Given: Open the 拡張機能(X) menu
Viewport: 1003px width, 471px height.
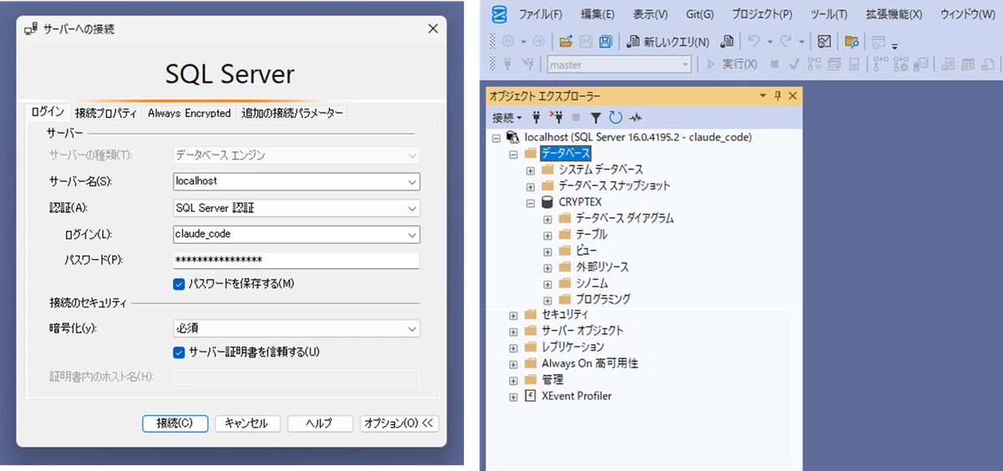Looking at the screenshot, I should click(894, 15).
